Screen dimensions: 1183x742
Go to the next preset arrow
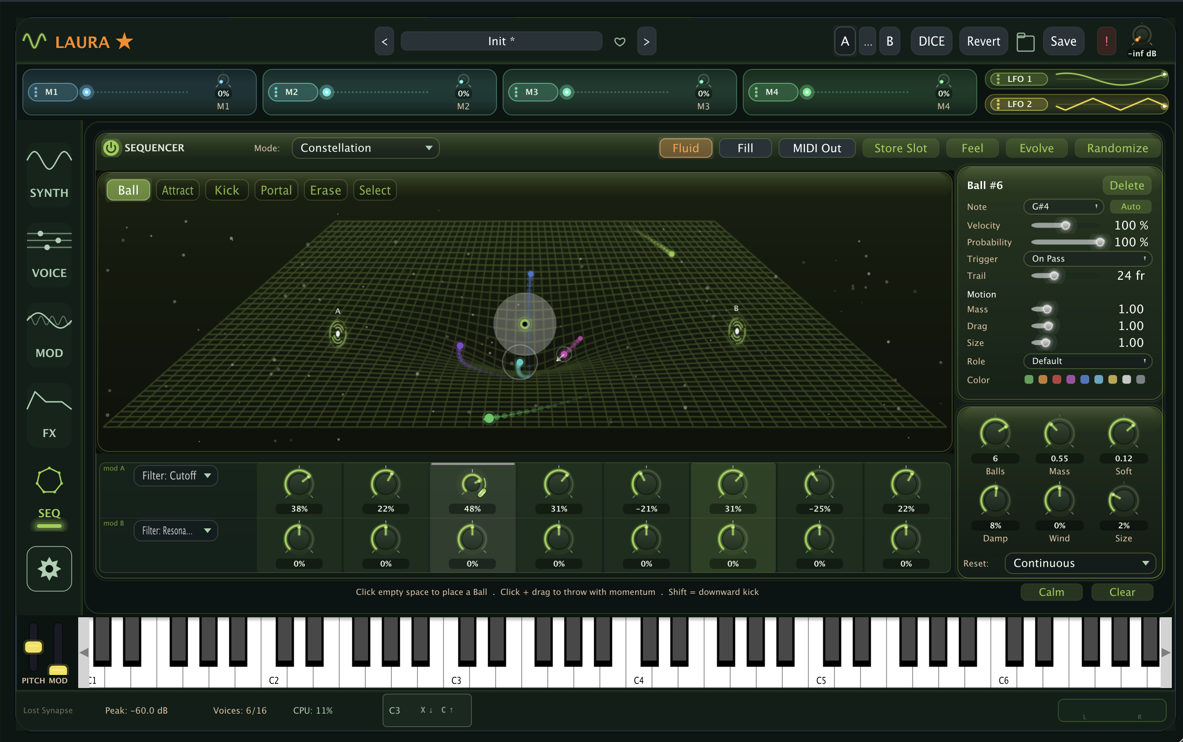point(646,41)
